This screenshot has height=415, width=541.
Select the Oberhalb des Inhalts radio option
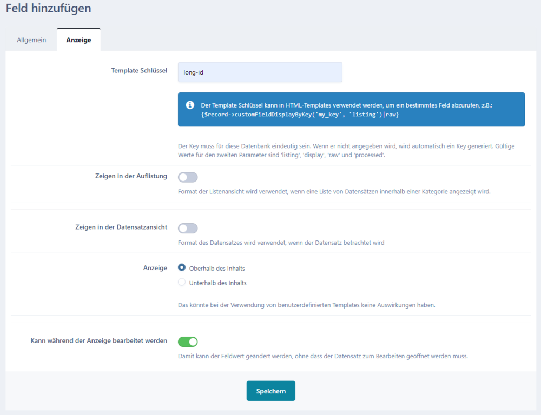pyautogui.click(x=182, y=268)
